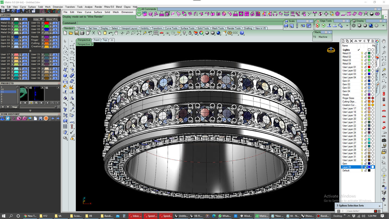
Task: Click the Cut scissors icon
Action: coord(93,33)
